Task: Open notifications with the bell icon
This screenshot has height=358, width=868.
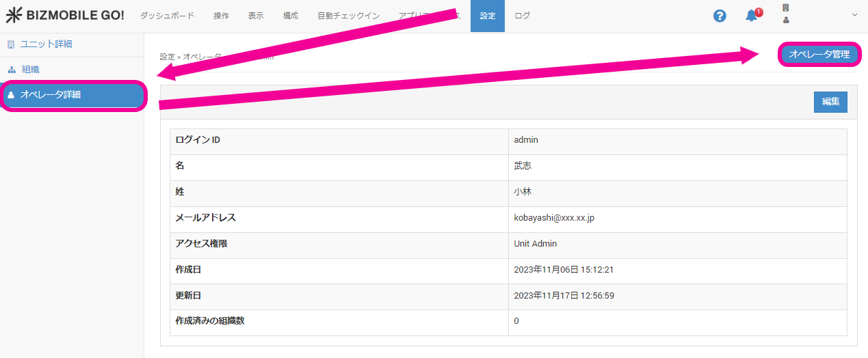Action: point(752,16)
